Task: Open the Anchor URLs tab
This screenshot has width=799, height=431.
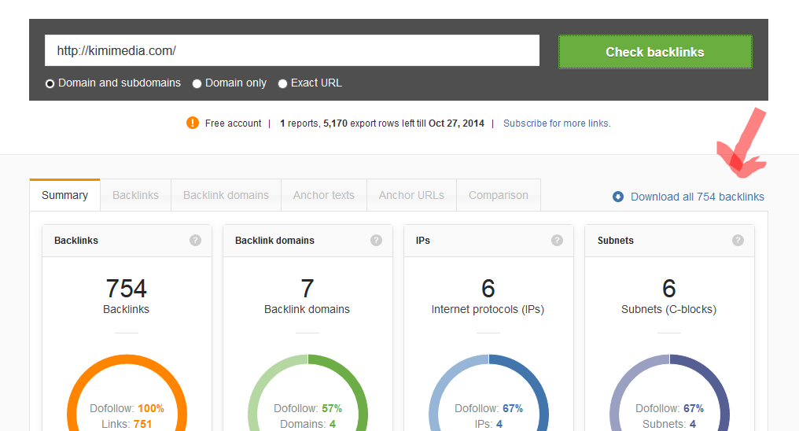Action: 411,195
